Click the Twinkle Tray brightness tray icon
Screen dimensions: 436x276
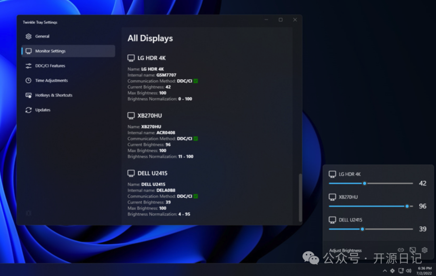(392, 271)
